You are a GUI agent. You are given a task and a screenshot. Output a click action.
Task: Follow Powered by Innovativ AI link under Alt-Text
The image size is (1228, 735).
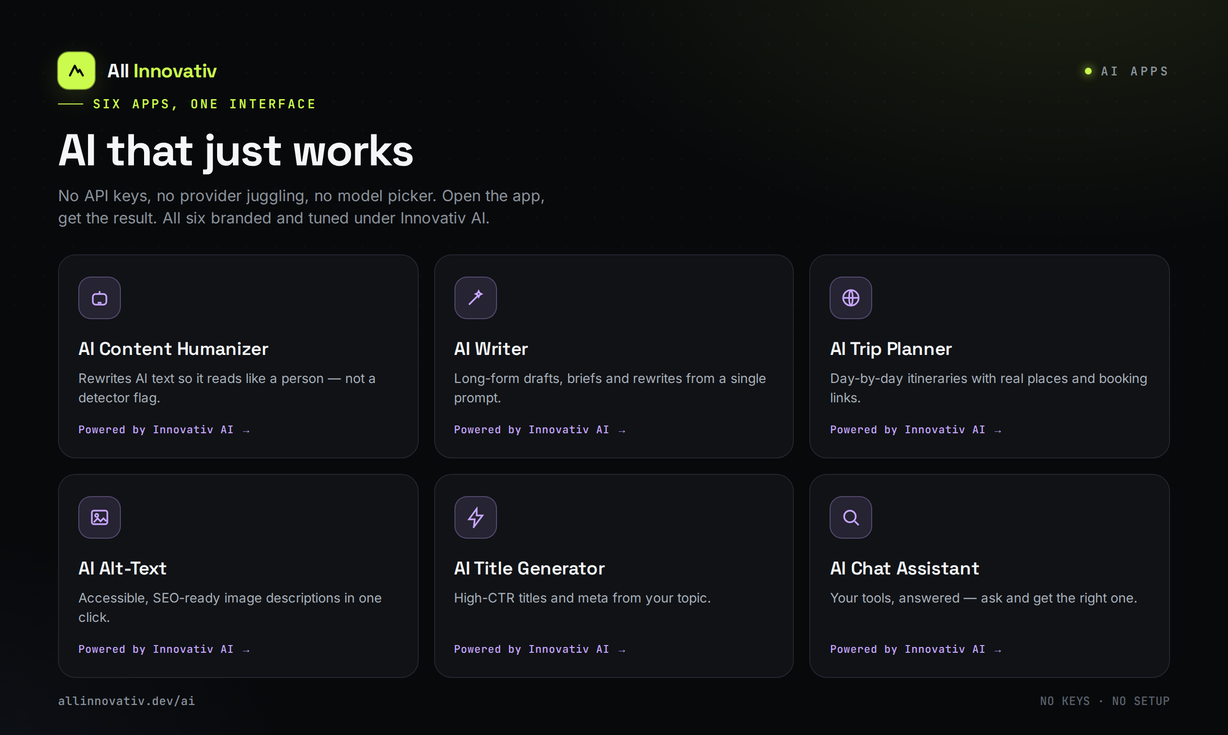click(x=164, y=649)
